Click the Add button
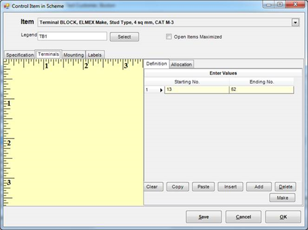This screenshot has height=230, width=308. (259, 187)
